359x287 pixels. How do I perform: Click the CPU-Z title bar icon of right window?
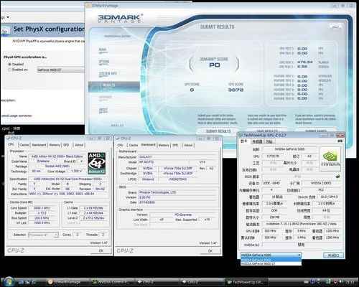pyautogui.click(x=118, y=138)
